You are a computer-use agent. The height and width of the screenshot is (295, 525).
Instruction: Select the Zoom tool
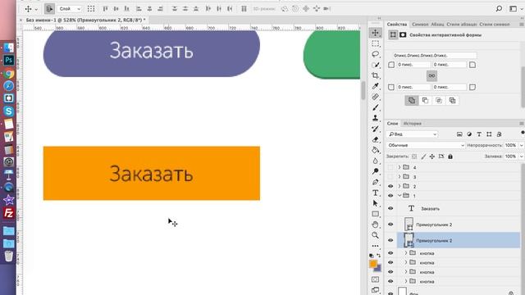point(375,235)
